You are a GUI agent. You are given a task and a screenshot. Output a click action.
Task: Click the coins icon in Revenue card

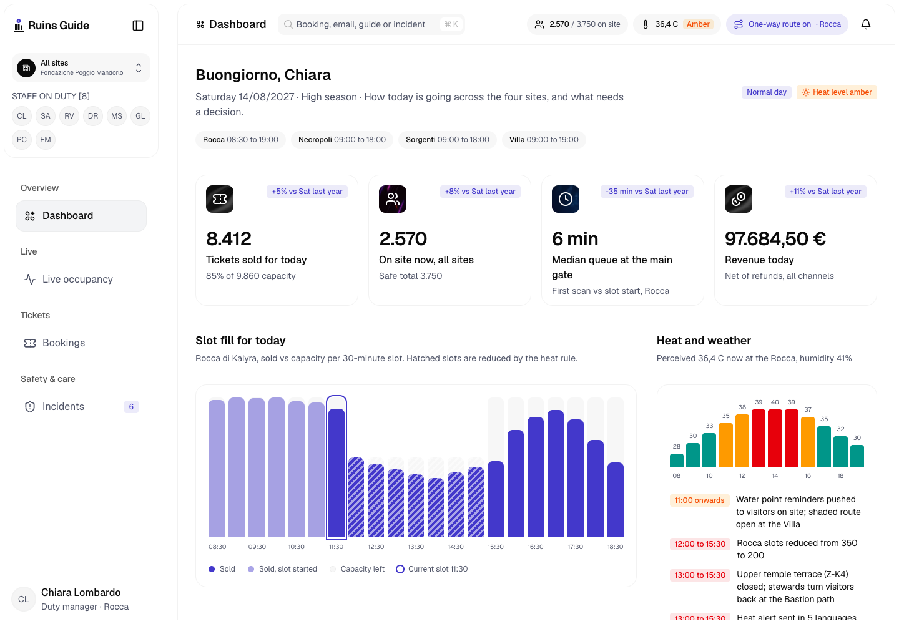click(739, 199)
